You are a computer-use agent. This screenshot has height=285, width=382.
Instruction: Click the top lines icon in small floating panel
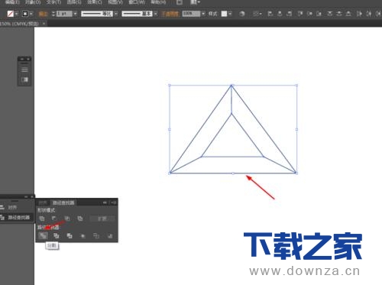coord(24,70)
